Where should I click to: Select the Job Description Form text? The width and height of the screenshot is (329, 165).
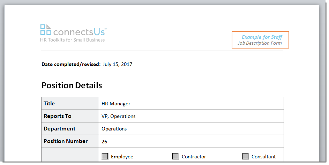(260, 43)
